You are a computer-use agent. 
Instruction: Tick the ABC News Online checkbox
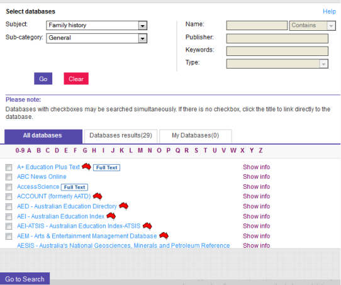(x=9, y=177)
